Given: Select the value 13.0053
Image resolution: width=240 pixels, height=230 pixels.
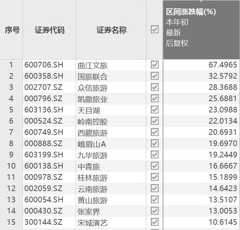Looking at the screenshot, I should pos(223,211).
